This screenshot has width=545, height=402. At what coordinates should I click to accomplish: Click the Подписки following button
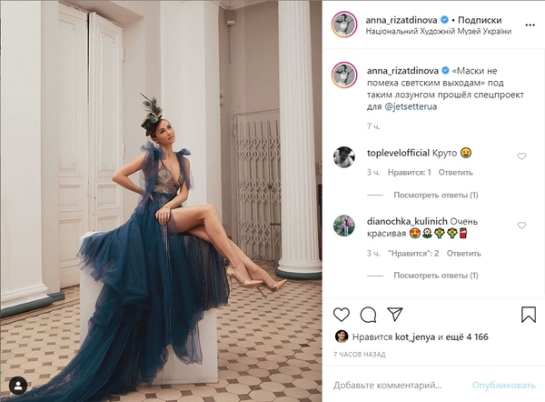tap(480, 20)
